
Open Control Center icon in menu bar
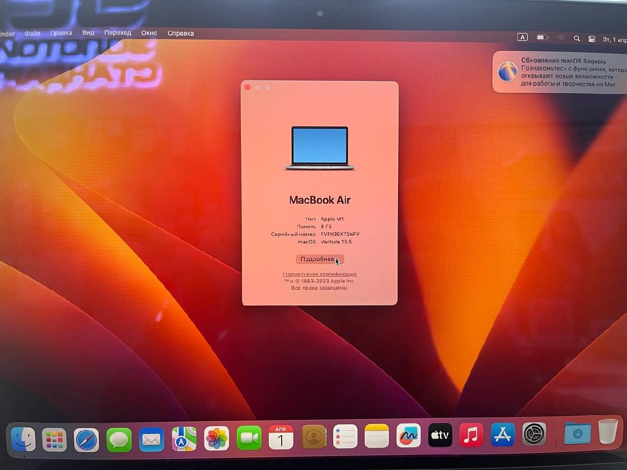pos(592,39)
